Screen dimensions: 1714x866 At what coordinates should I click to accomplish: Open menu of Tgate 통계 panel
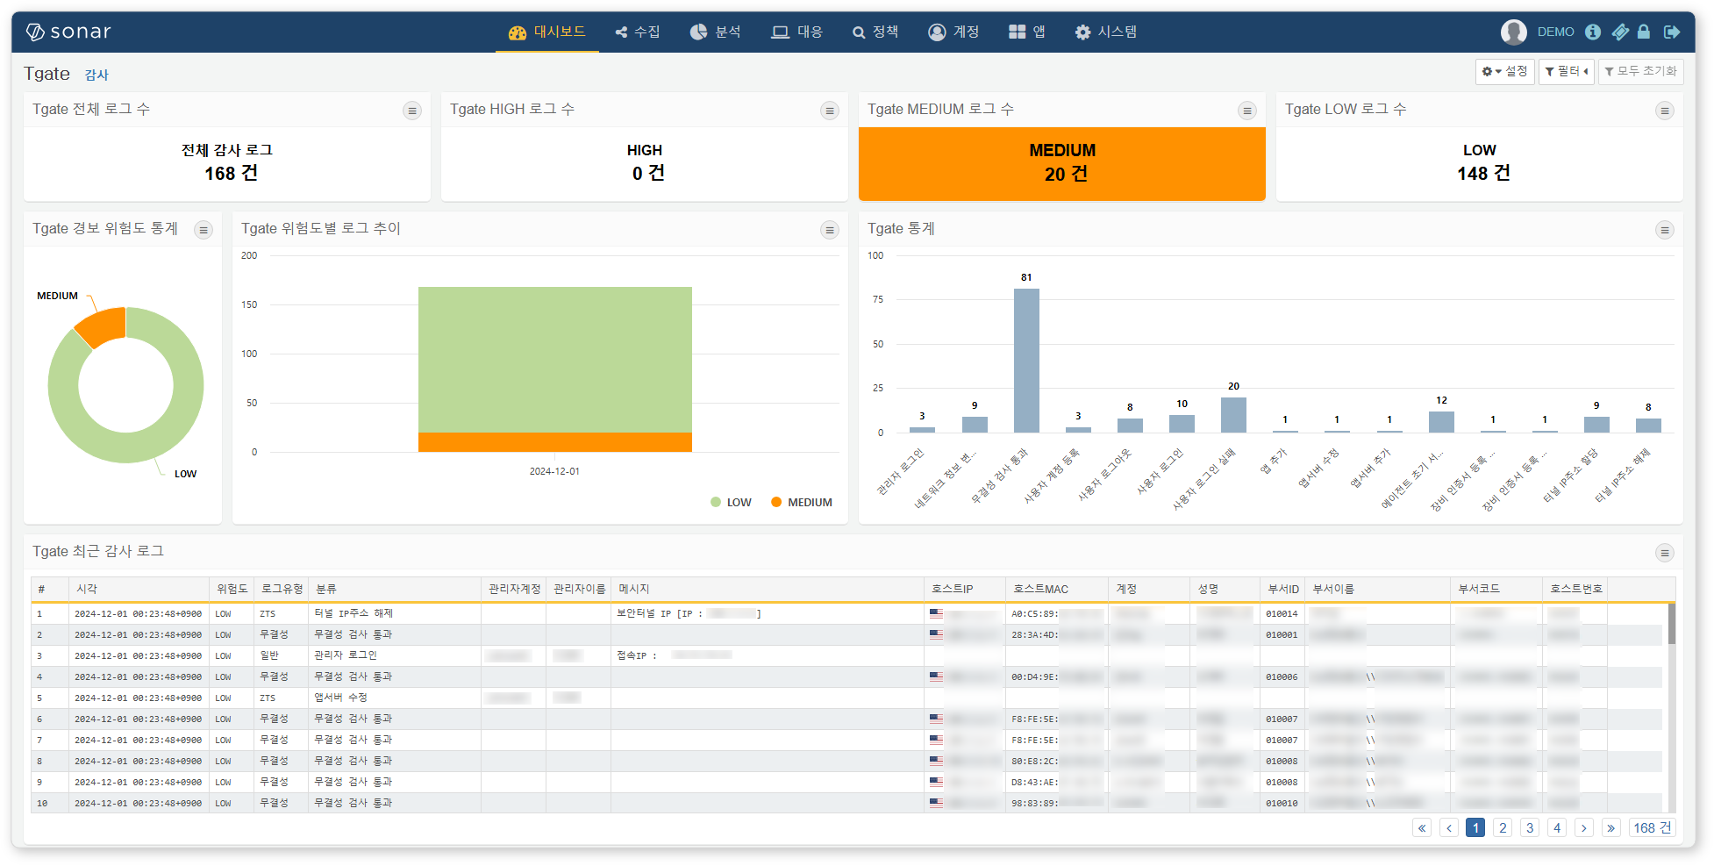[1664, 230]
